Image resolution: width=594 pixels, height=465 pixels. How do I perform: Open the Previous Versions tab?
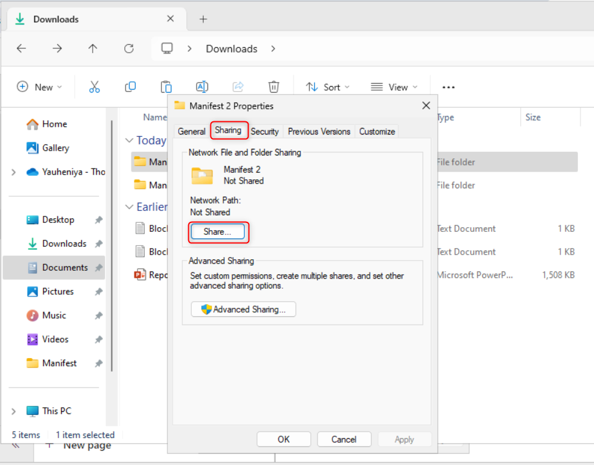tap(319, 131)
